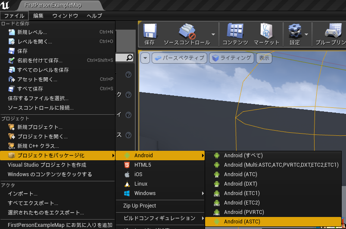Click the 設定 gear toolbar icon
The height and width of the screenshot is (229, 346).
tap(295, 31)
